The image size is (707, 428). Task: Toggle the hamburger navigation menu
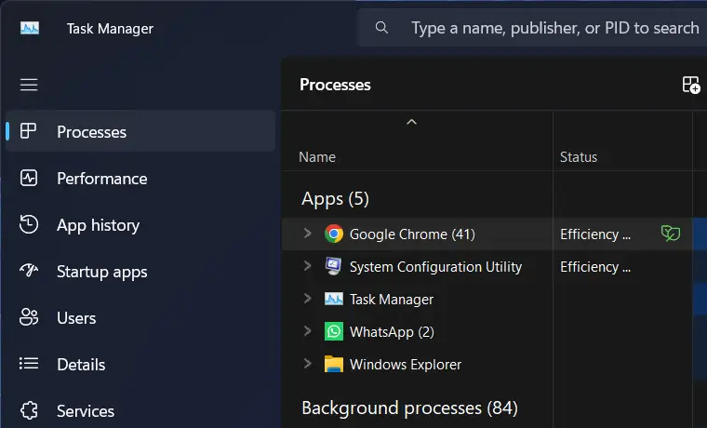(x=29, y=85)
